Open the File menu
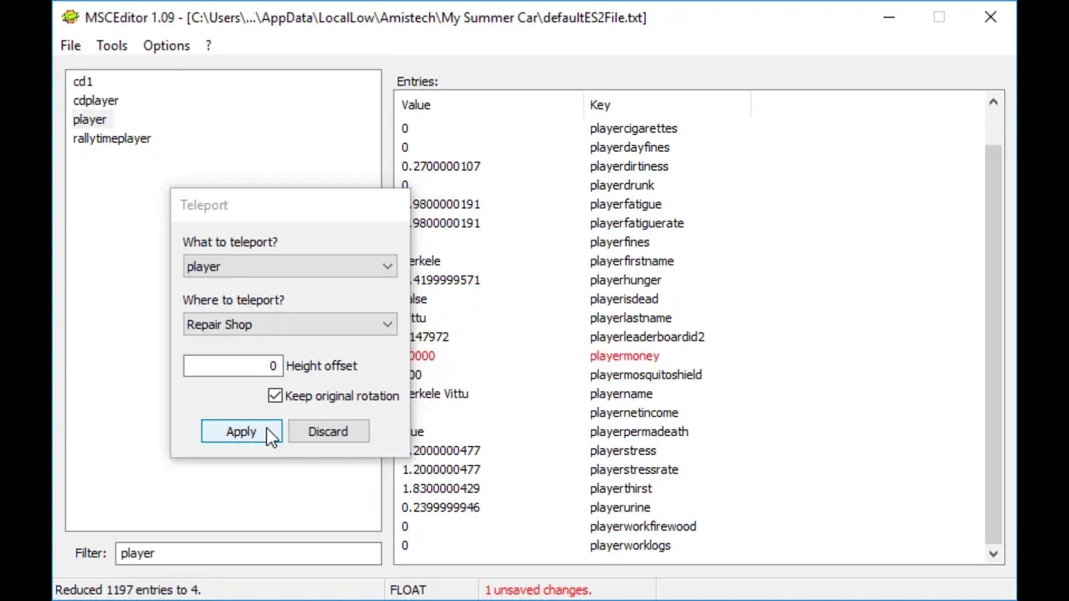This screenshot has height=601, width=1069. (70, 46)
